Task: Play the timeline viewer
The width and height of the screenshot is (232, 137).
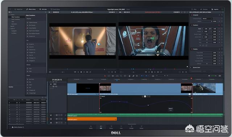Action: [x=155, y=72]
